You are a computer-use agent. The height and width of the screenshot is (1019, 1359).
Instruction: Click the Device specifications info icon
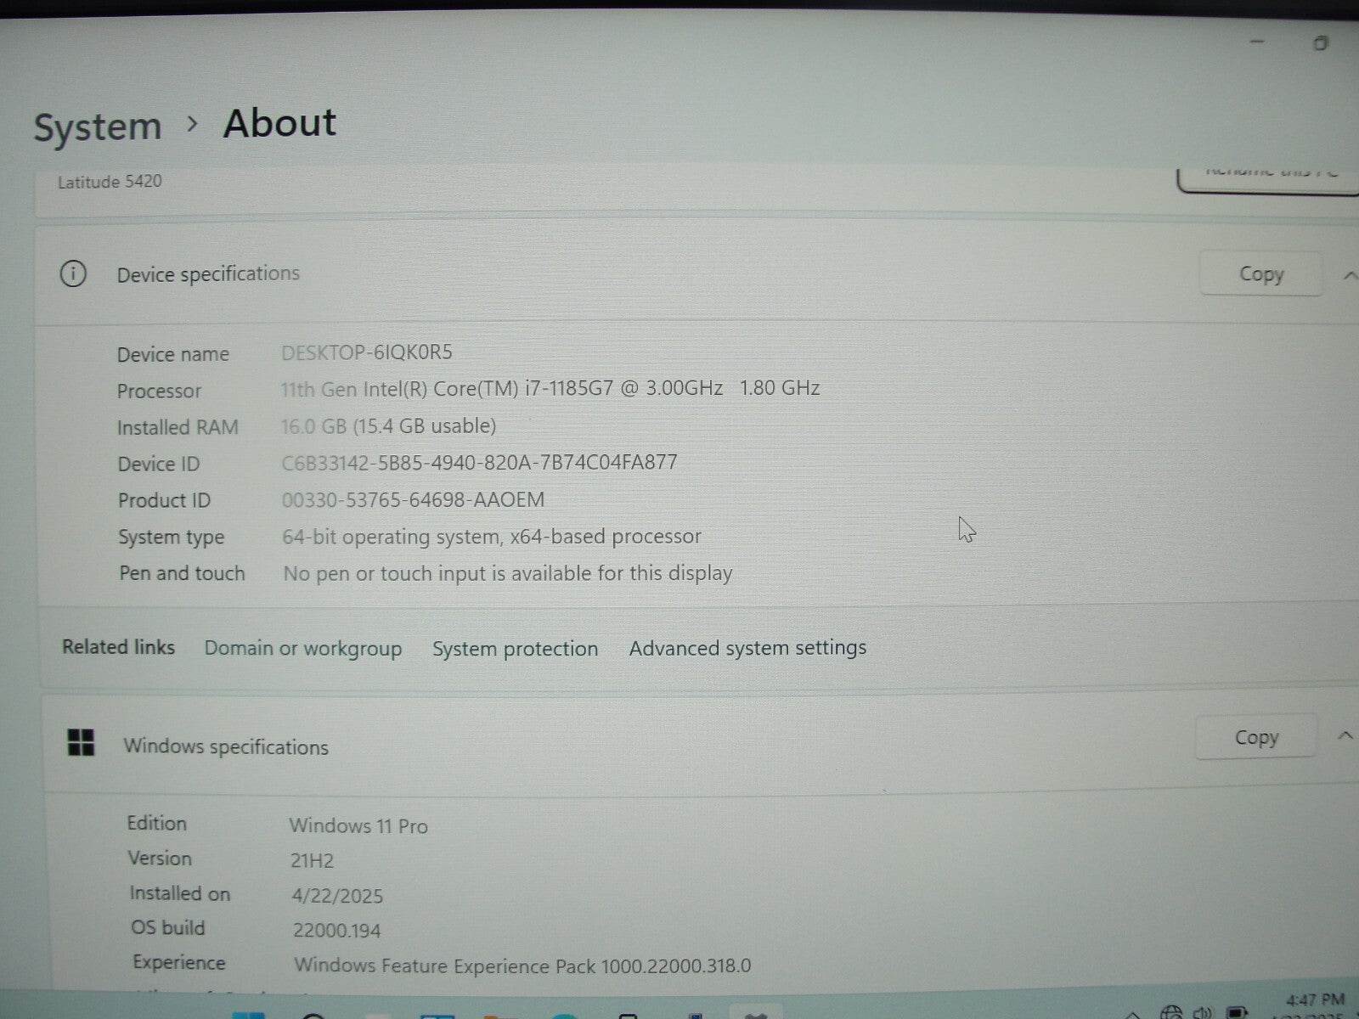[x=73, y=274]
